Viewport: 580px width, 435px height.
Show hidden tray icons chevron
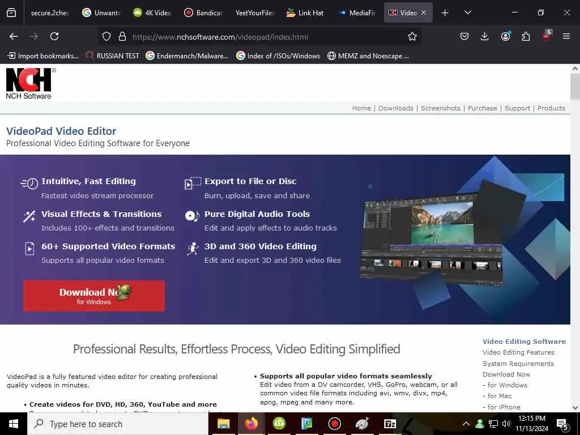pos(466,424)
